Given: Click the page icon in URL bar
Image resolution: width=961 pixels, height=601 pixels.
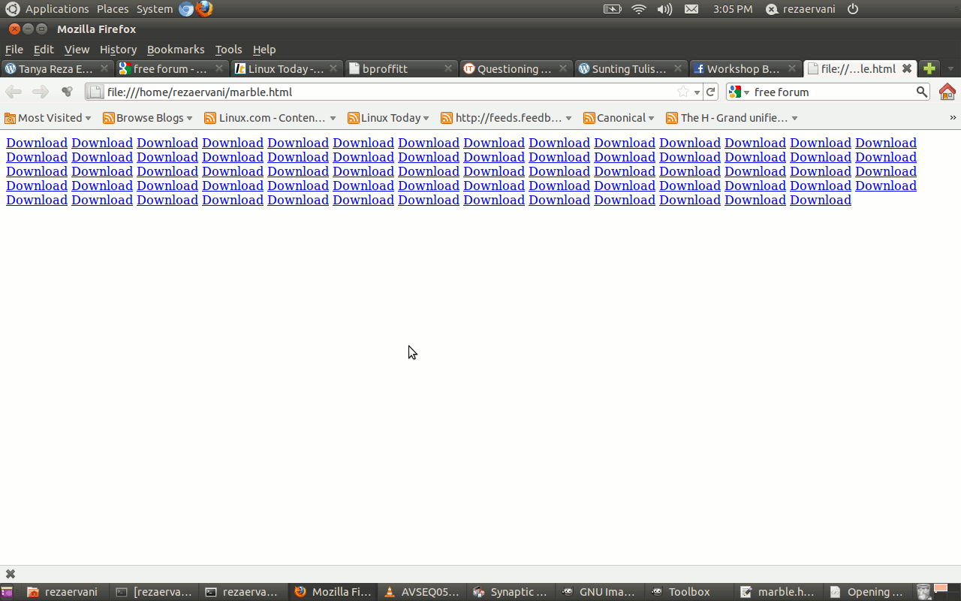Looking at the screenshot, I should [x=95, y=92].
